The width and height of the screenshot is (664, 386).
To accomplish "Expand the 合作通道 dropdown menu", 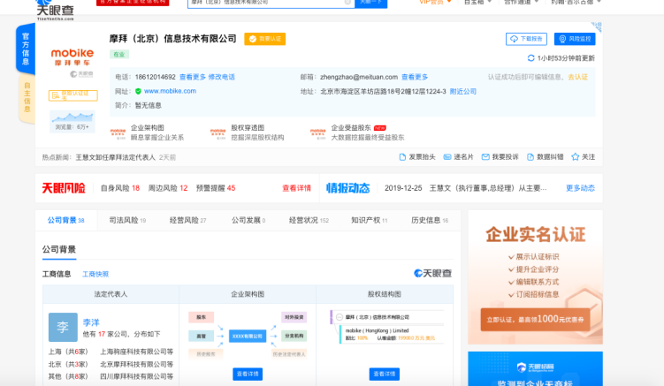I will coord(521,2).
